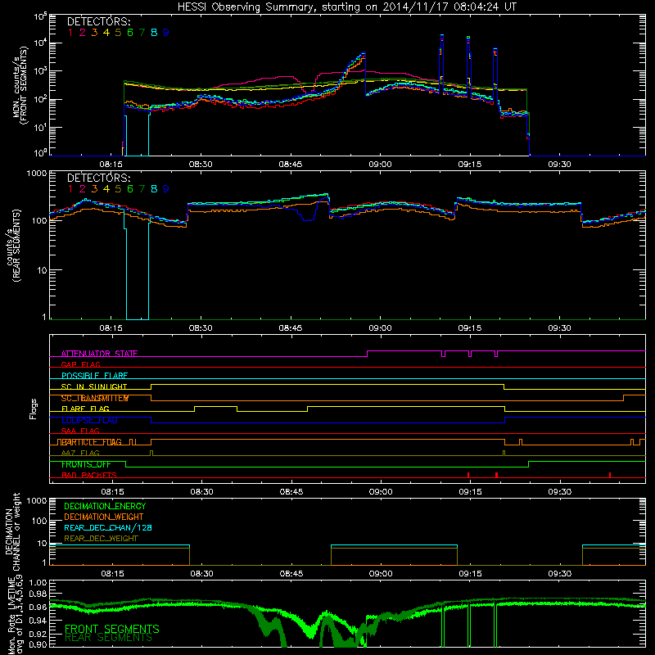Click the DECIMATION CHANNEL or weight axis title
This screenshot has height=655, width=655.
(12, 531)
